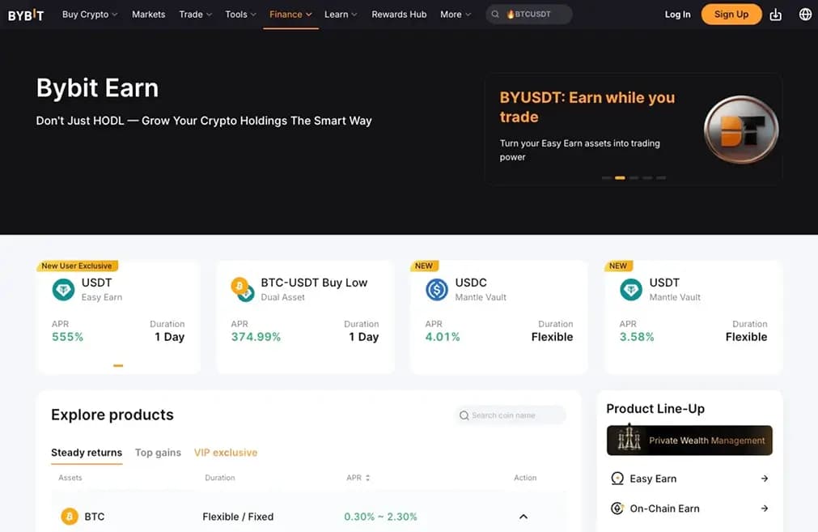818x532 pixels.
Task: Click the BTC-USDT Dual Asset icon
Action: tap(242, 289)
